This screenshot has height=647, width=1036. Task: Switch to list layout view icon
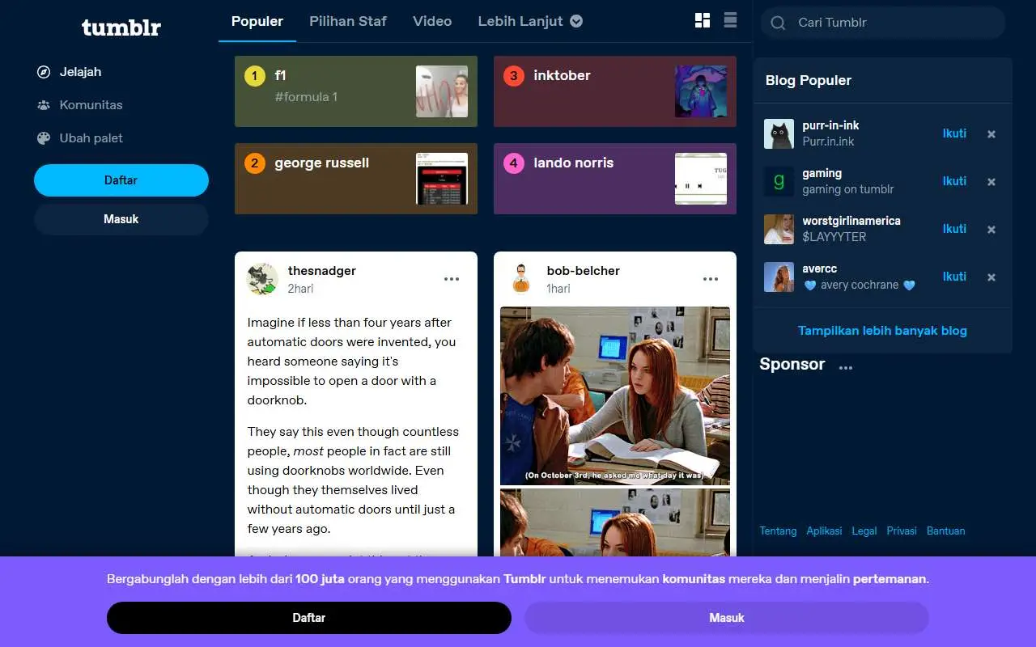[x=730, y=20]
